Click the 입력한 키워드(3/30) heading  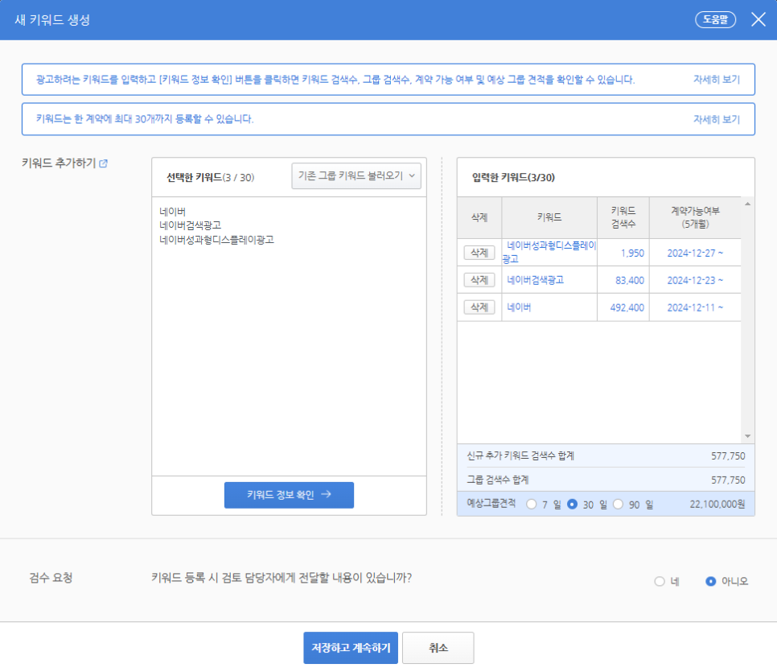tap(513, 178)
